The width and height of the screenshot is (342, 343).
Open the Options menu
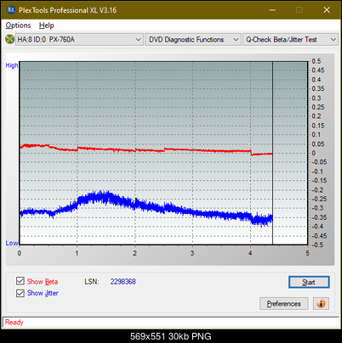(18, 25)
